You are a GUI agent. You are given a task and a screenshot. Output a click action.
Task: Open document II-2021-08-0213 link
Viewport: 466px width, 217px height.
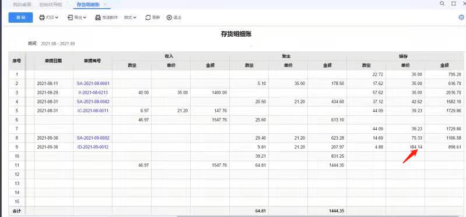coord(93,93)
